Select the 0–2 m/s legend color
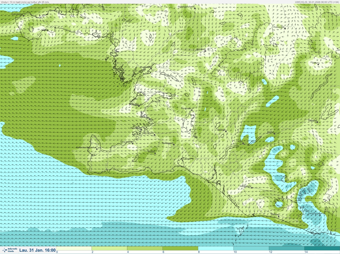This screenshot has width=340, height=254. 74,248
